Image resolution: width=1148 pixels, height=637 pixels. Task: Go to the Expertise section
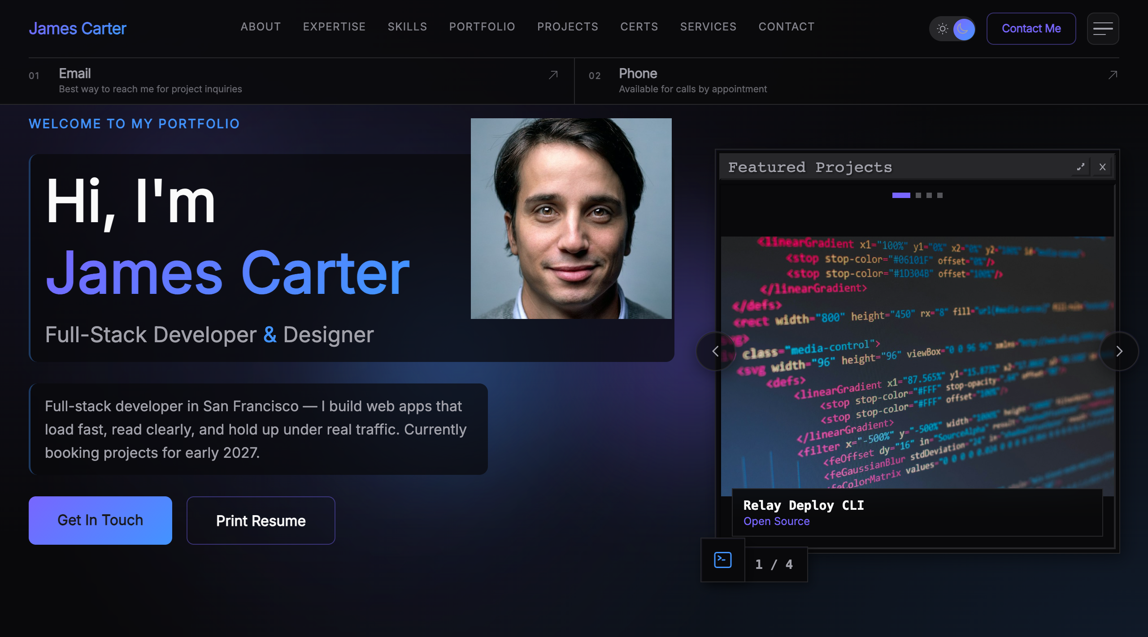(334, 27)
